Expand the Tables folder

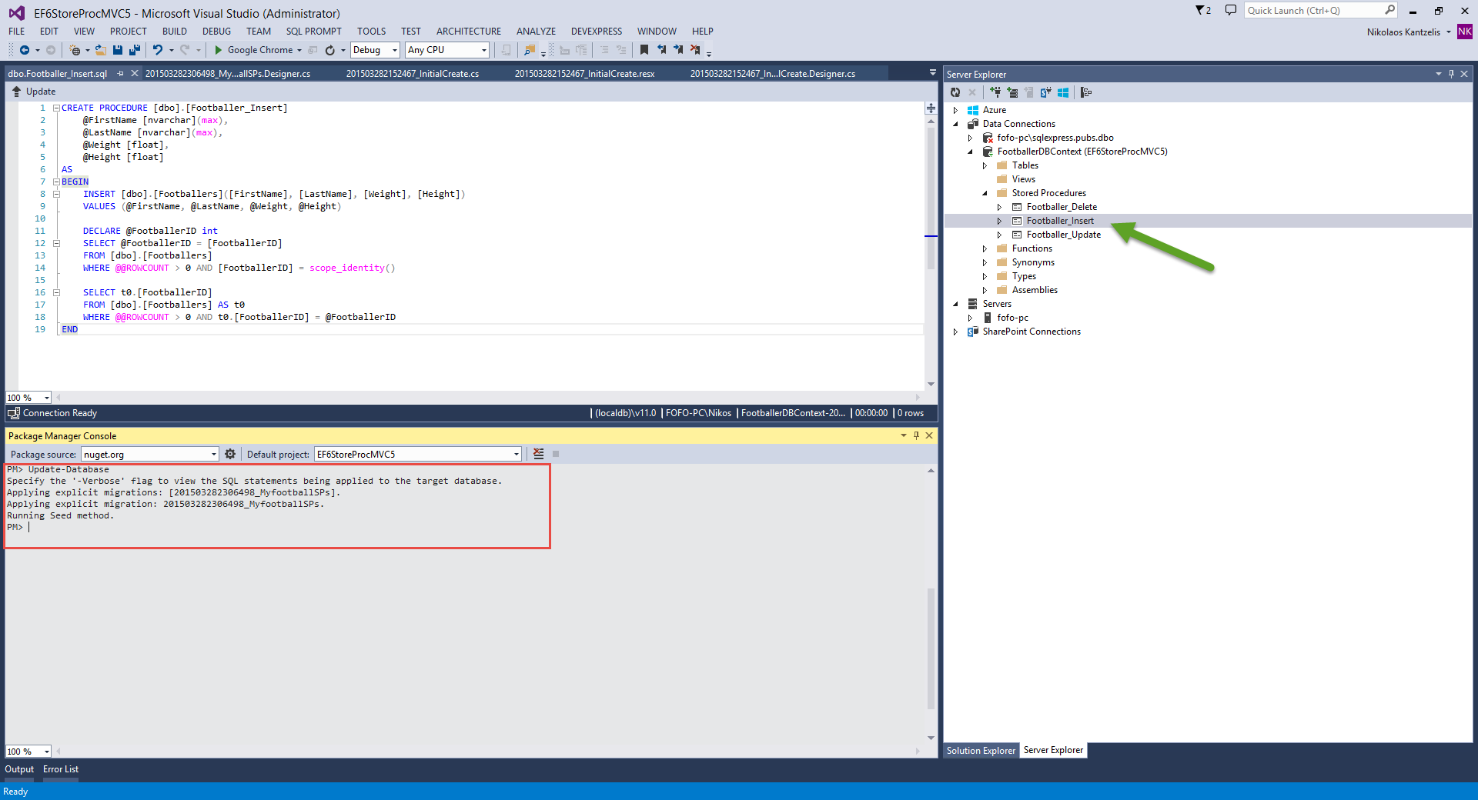(985, 165)
